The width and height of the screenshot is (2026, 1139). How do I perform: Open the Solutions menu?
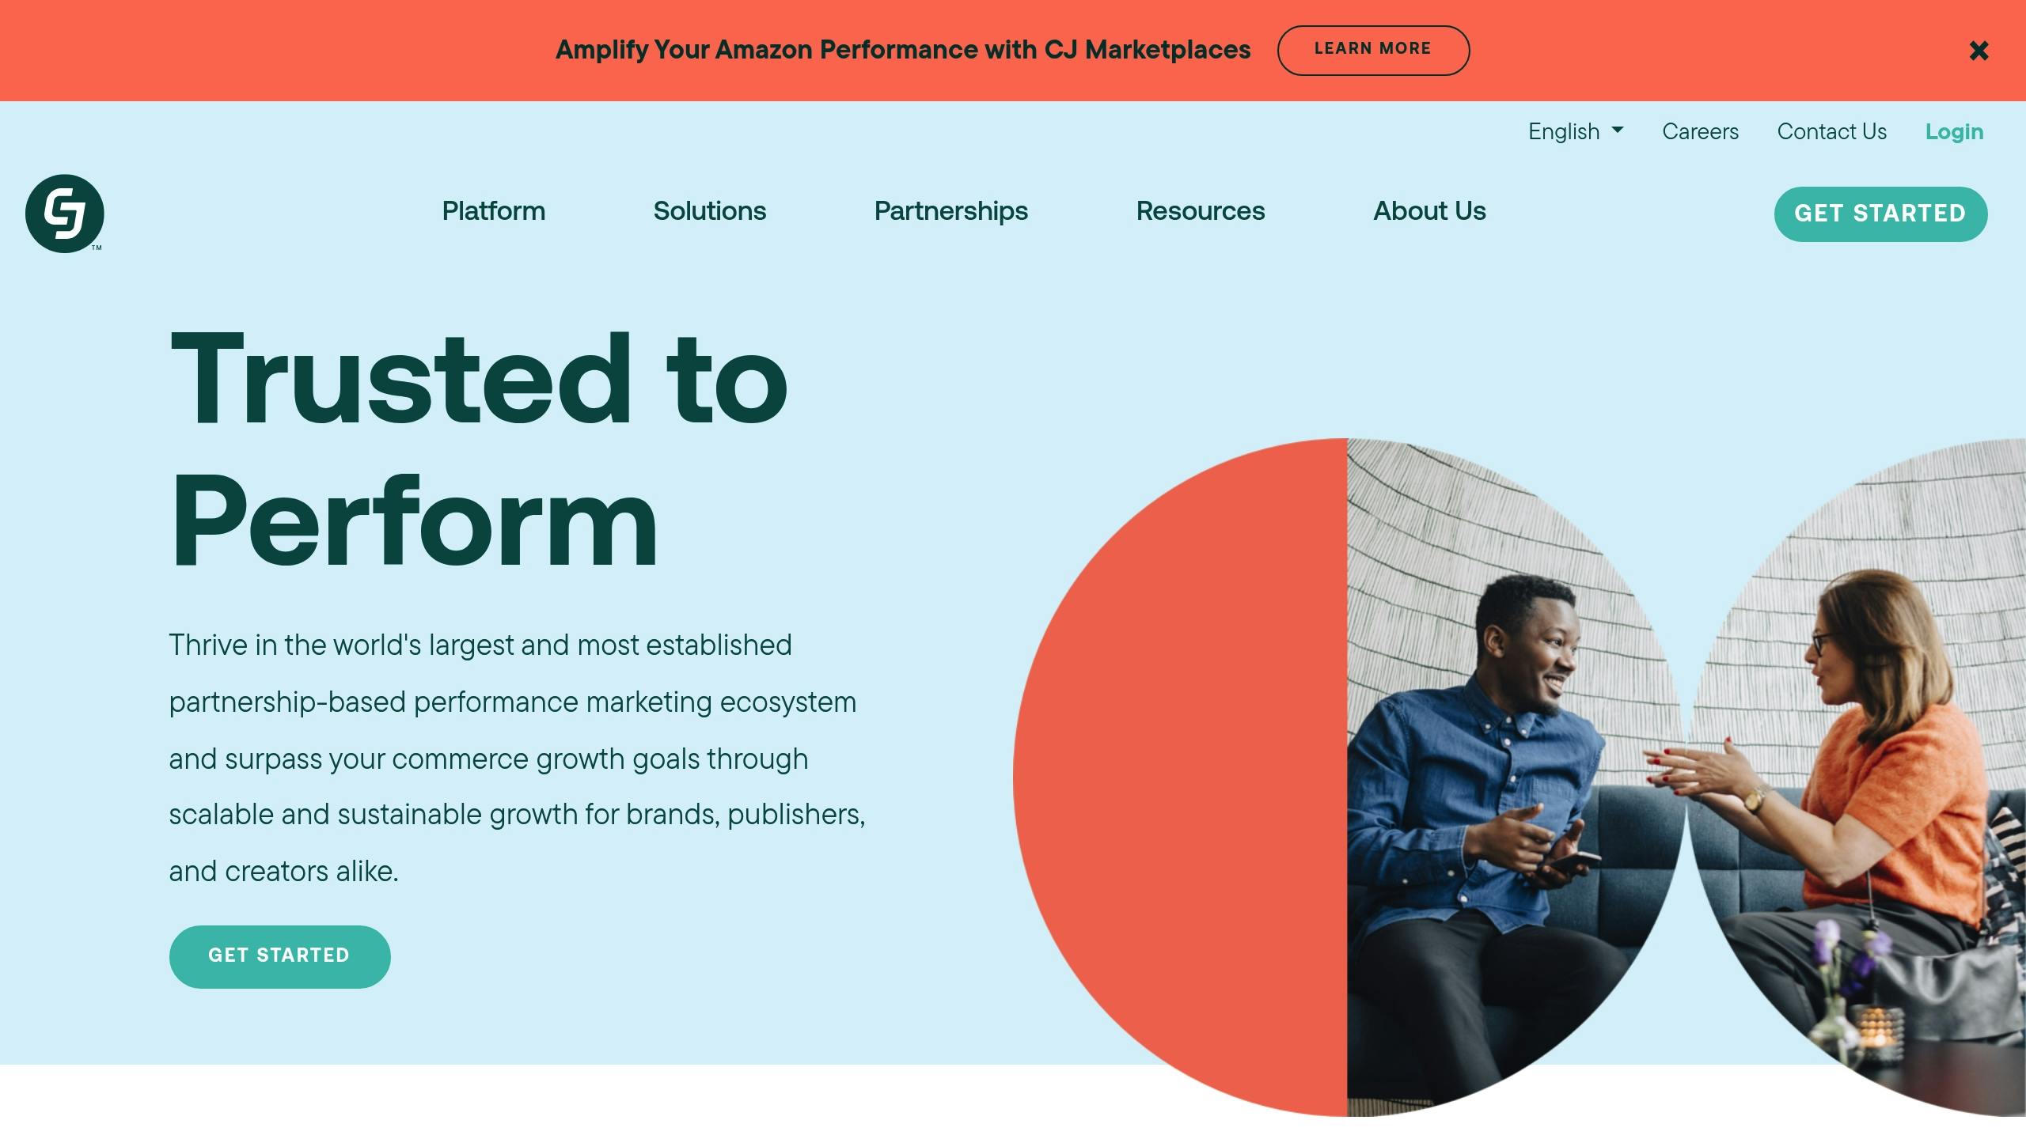click(709, 211)
